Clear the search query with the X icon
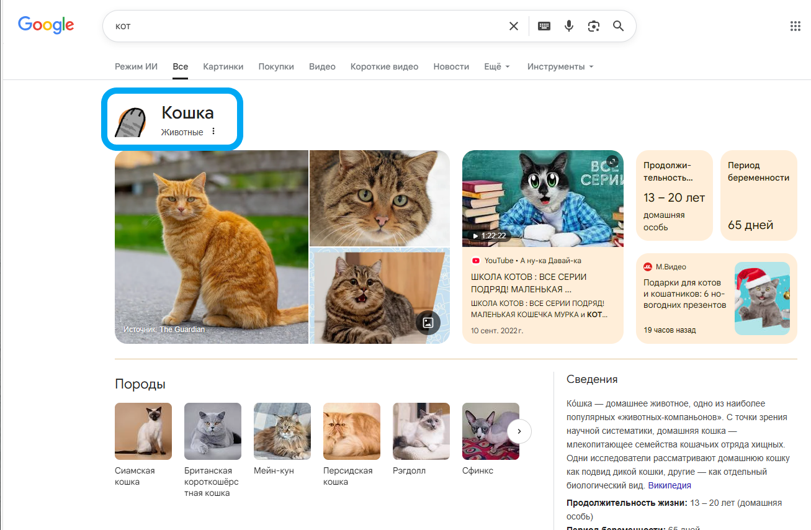The height and width of the screenshot is (530, 811). tap(514, 25)
